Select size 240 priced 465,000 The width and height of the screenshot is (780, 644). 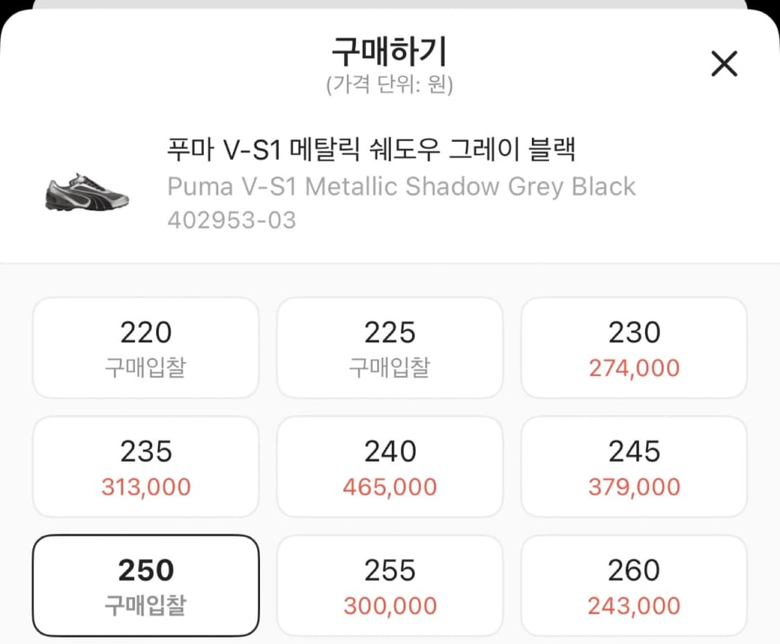pyautogui.click(x=390, y=465)
